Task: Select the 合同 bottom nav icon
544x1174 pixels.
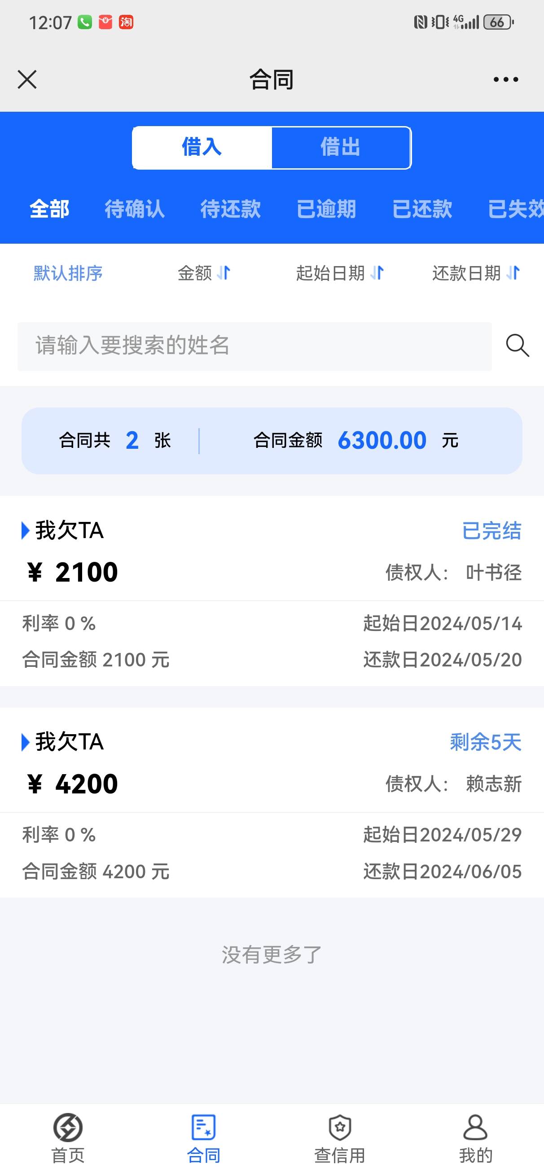Action: [x=203, y=1127]
